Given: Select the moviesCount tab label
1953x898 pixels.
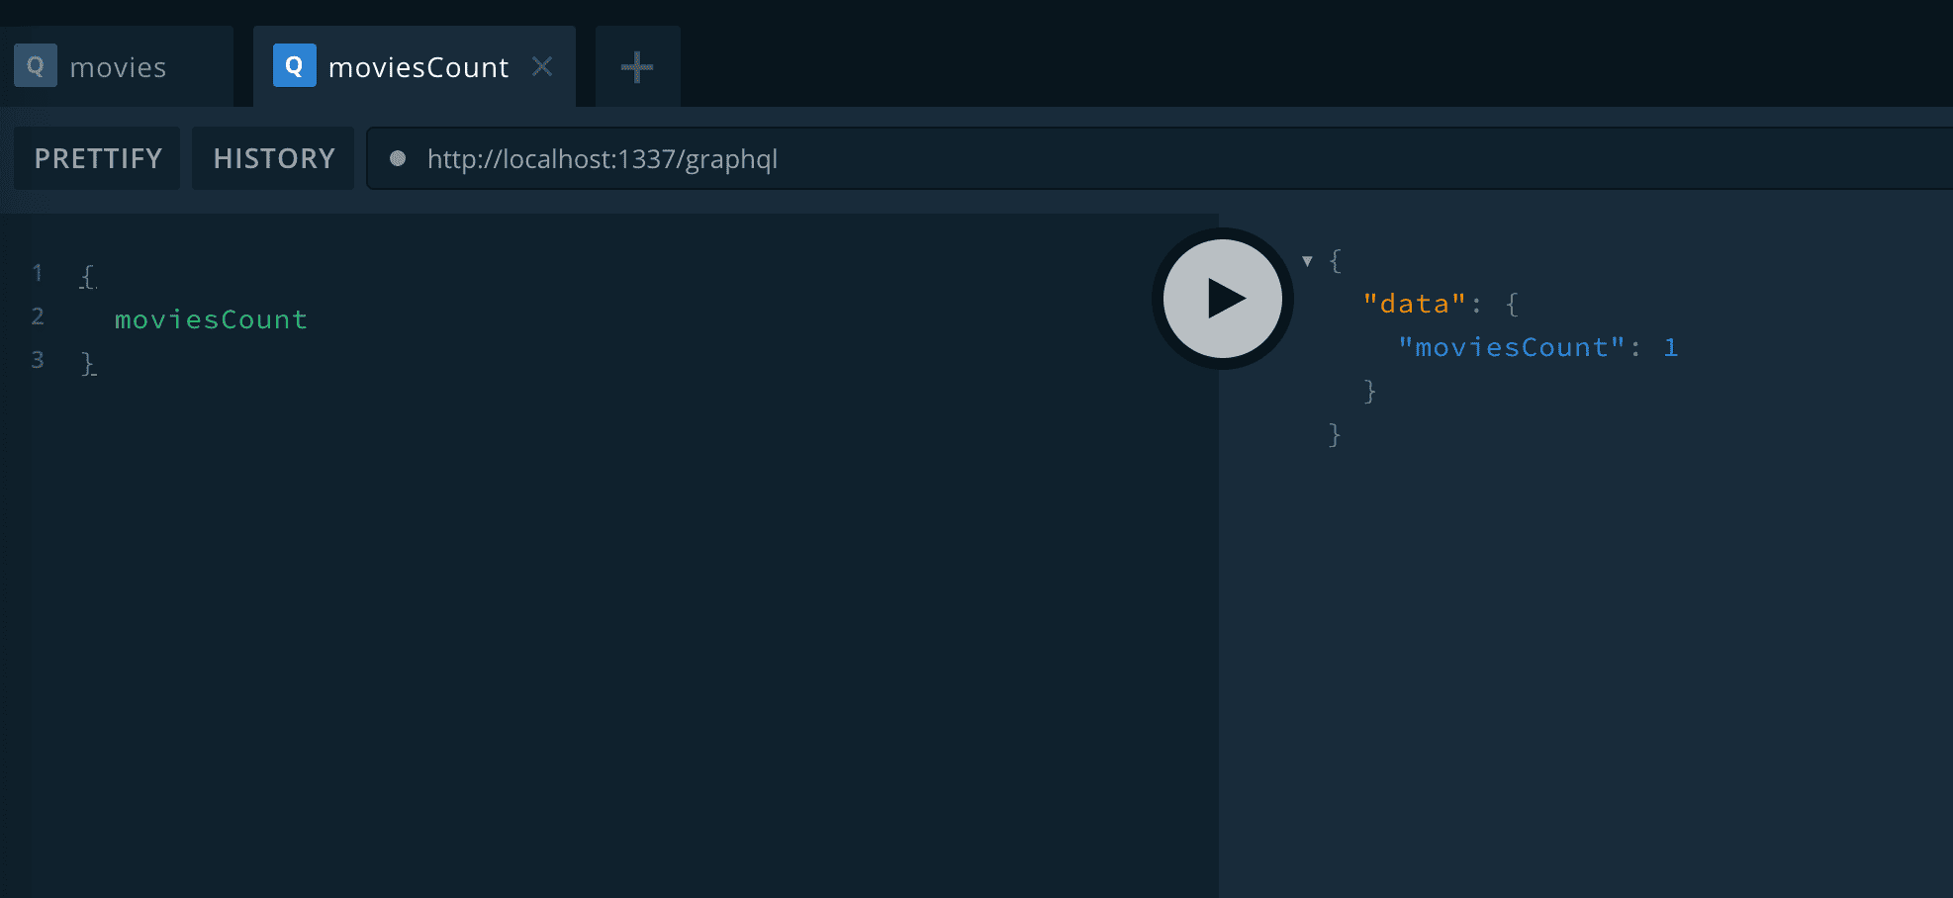Looking at the screenshot, I should click(418, 67).
